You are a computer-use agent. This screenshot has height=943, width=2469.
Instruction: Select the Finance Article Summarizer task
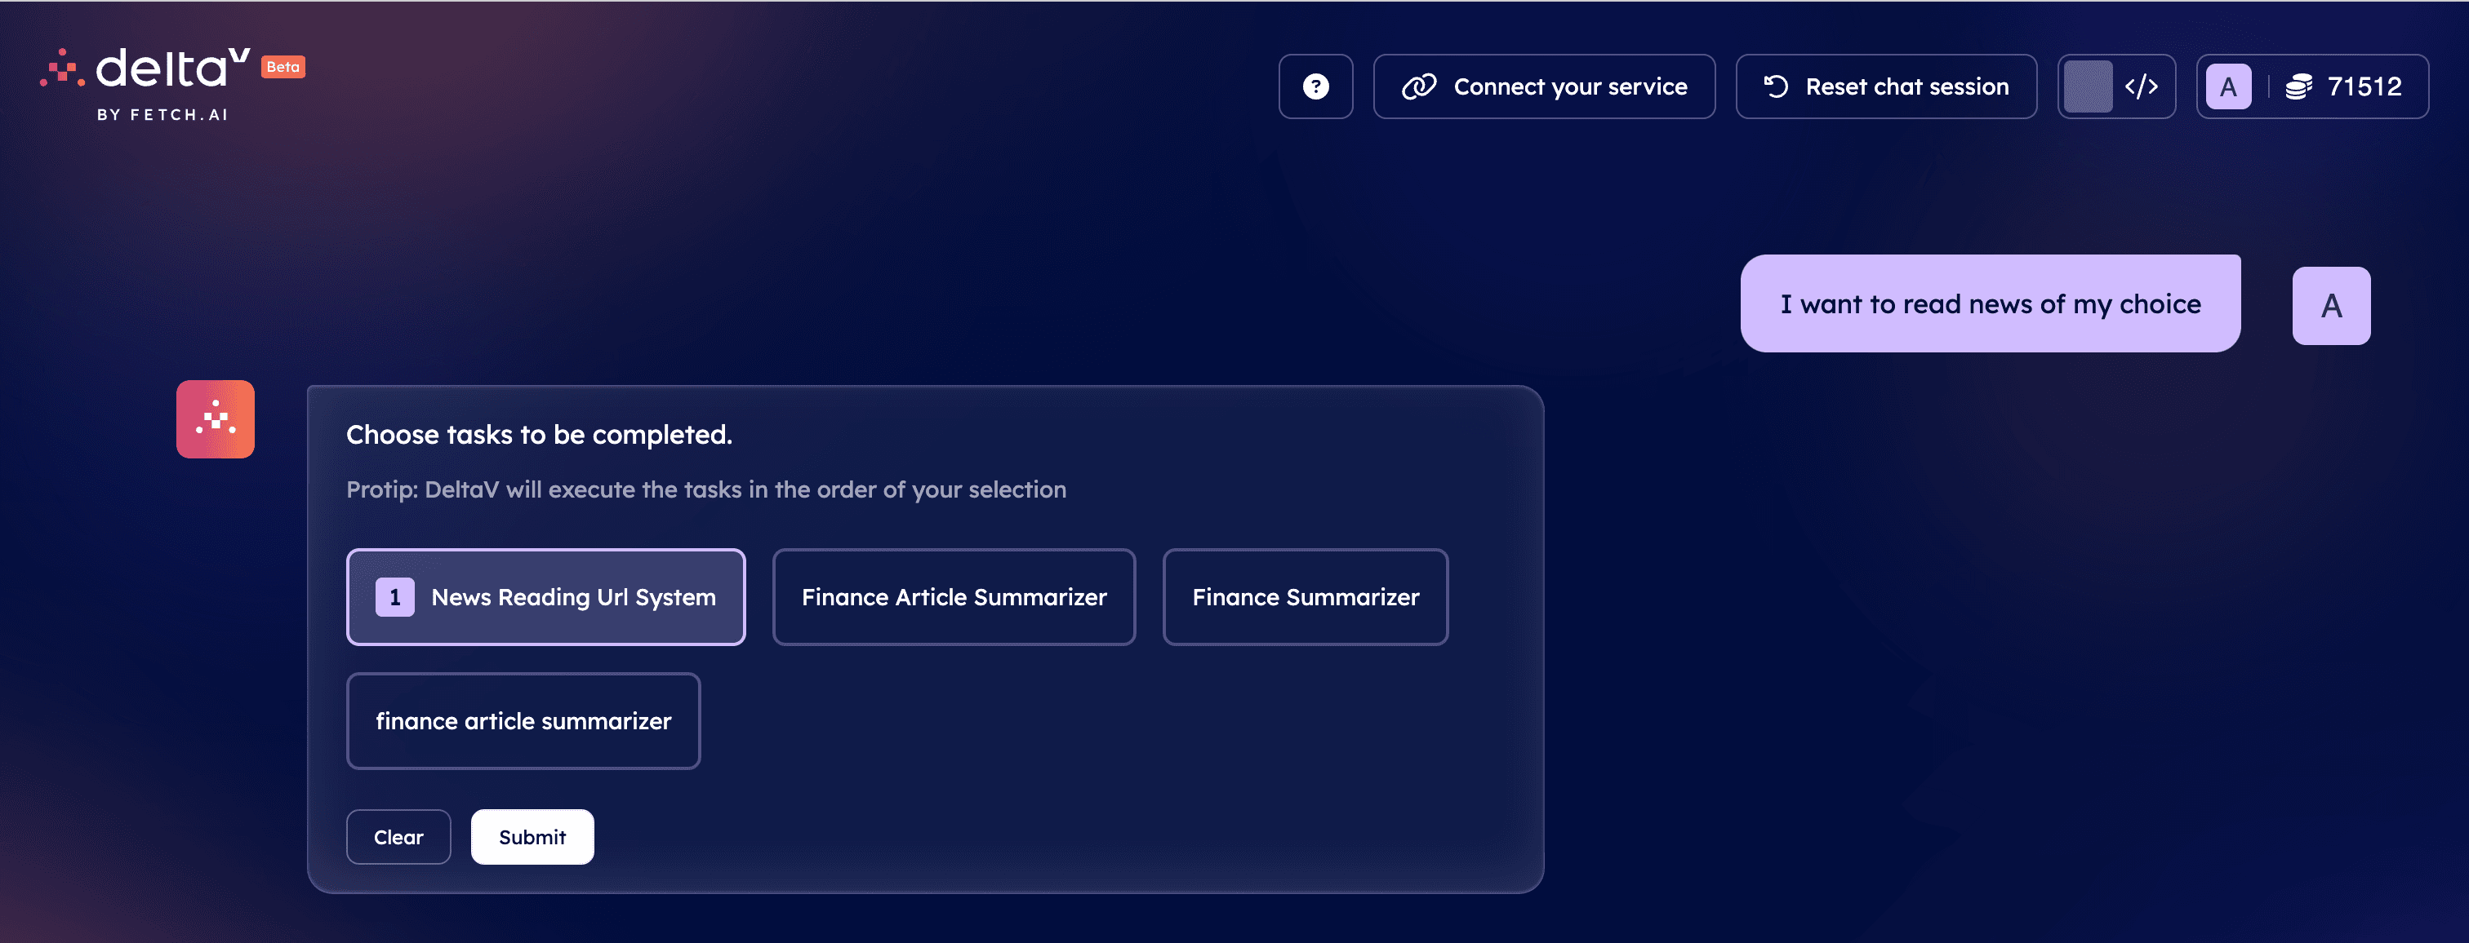(x=954, y=596)
